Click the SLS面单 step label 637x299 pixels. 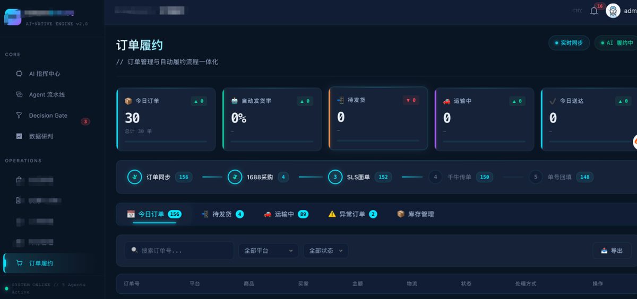click(358, 177)
